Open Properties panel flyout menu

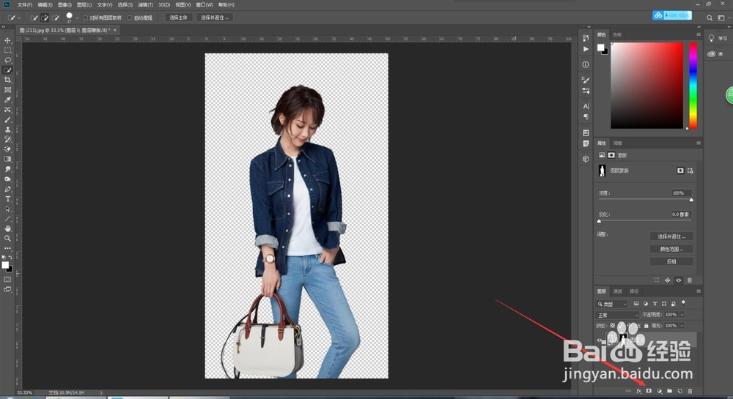point(699,143)
